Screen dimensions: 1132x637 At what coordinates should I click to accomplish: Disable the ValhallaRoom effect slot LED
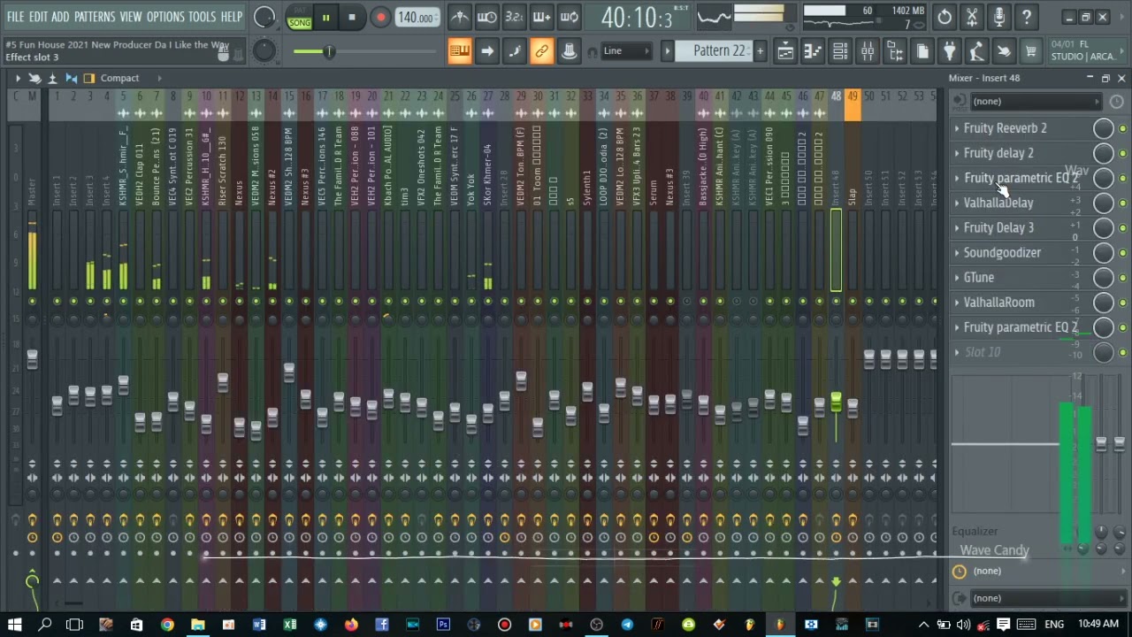[1122, 303]
